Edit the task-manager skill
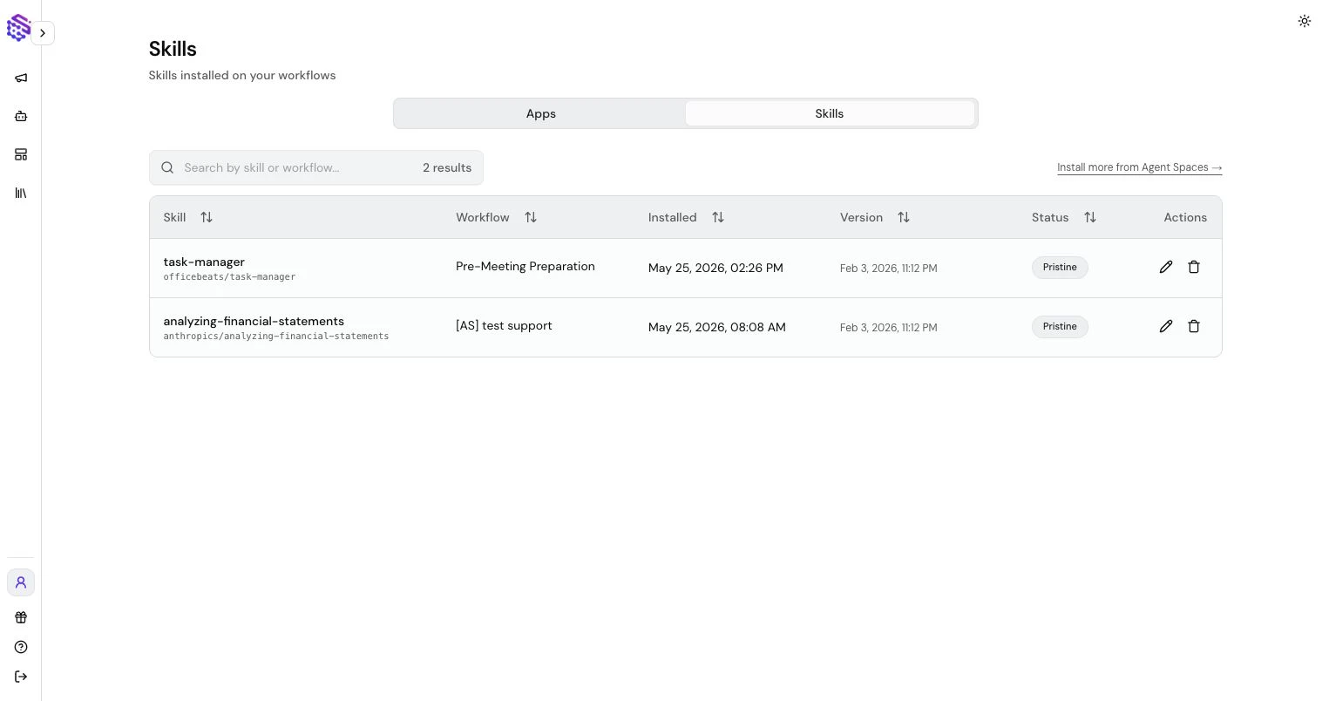Screen dimensions: 1329x701 pyautogui.click(x=1166, y=267)
